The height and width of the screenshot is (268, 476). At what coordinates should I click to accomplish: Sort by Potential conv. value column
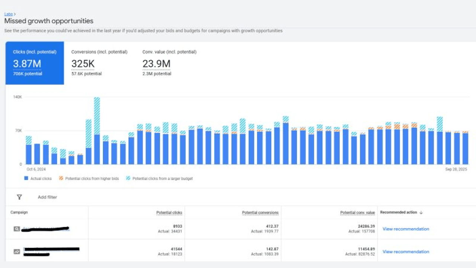pos(357,213)
